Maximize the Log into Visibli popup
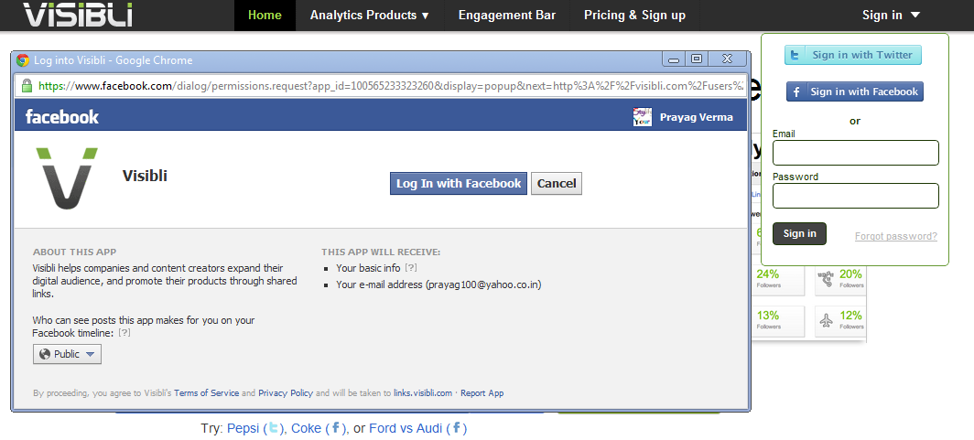This screenshot has height=440, width=974. click(697, 59)
